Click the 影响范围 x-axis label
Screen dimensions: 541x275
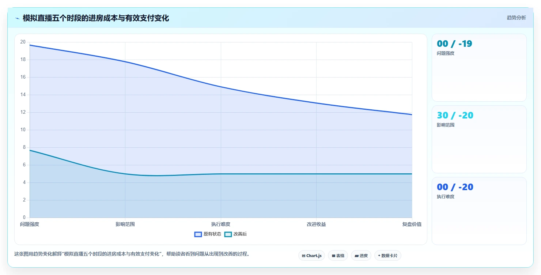125,224
